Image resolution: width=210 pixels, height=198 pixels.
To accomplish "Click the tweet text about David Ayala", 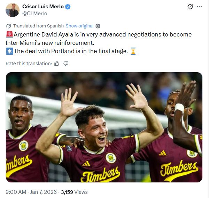I will [x=99, y=43].
